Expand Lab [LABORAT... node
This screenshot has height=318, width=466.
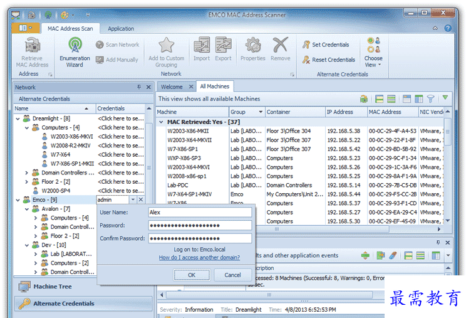tap(36, 254)
